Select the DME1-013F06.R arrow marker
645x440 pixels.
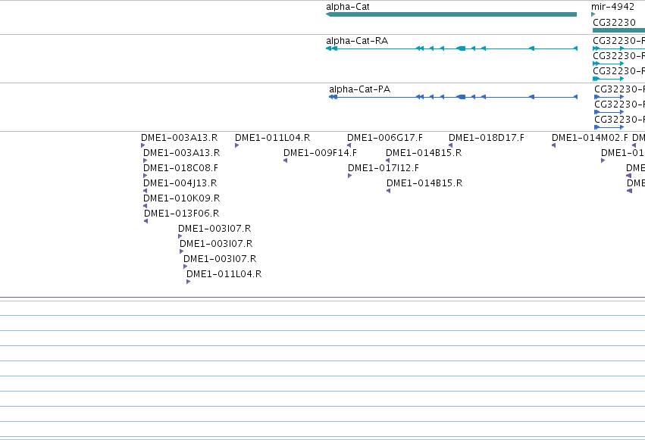coord(146,221)
